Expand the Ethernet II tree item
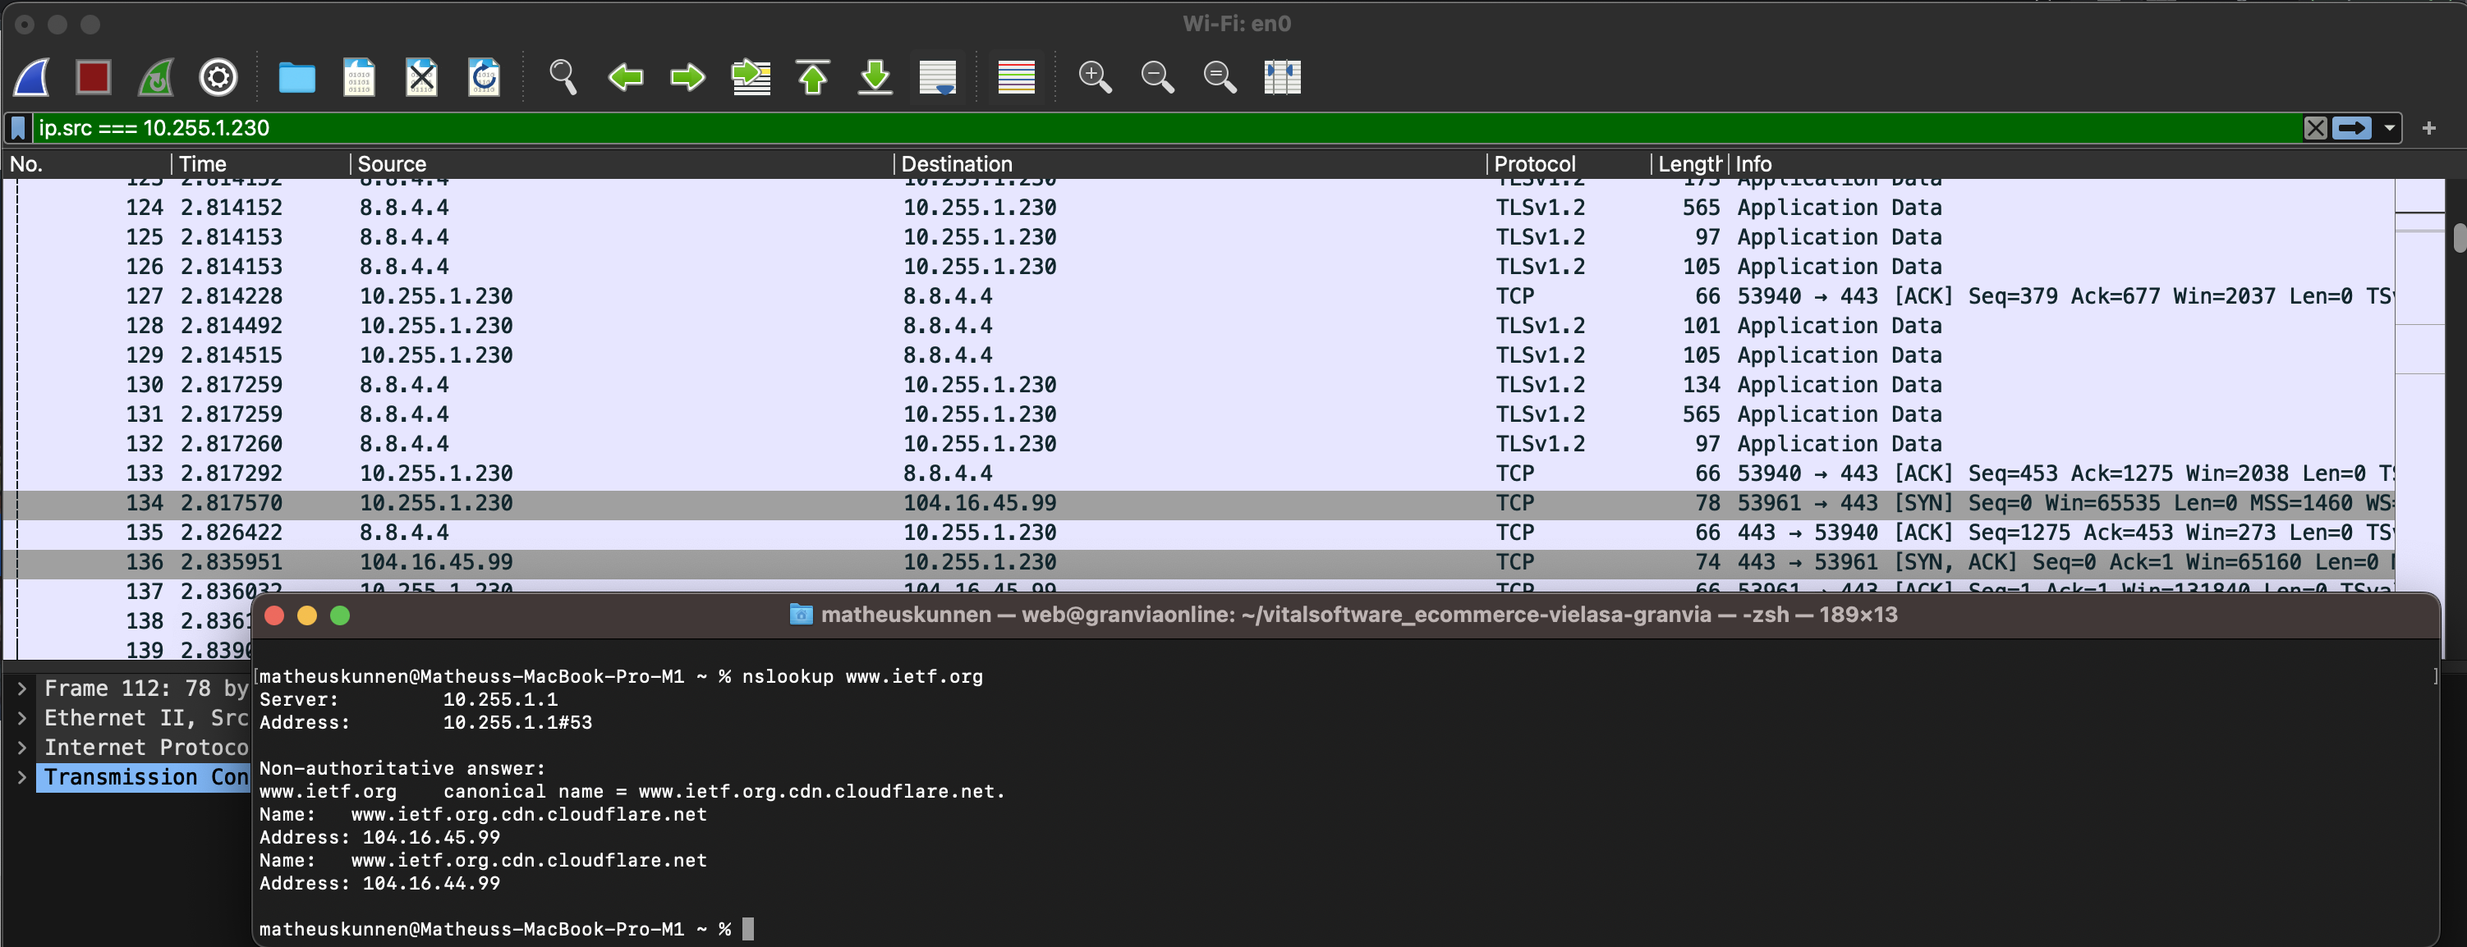This screenshot has height=947, width=2467. point(22,718)
